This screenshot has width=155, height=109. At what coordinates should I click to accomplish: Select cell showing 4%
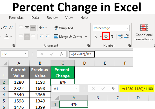(x=74, y=104)
